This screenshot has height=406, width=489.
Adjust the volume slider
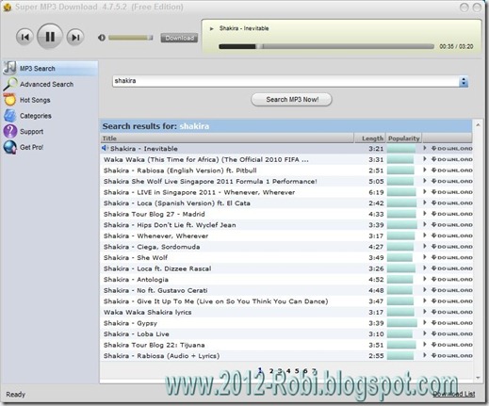[x=131, y=38]
